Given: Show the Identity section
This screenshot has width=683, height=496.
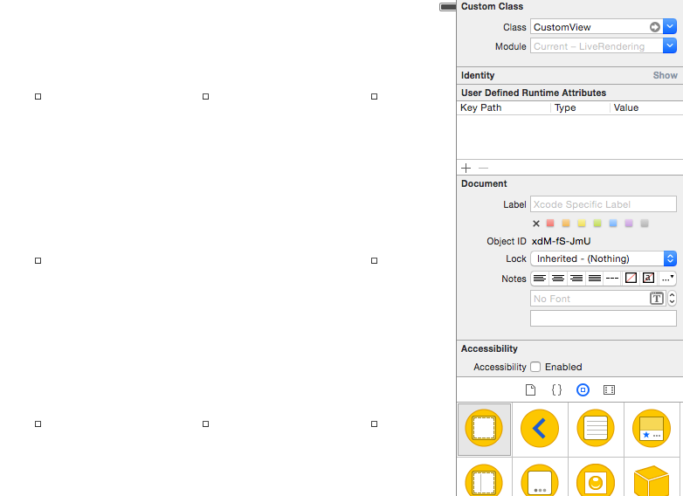Looking at the screenshot, I should click(x=665, y=75).
